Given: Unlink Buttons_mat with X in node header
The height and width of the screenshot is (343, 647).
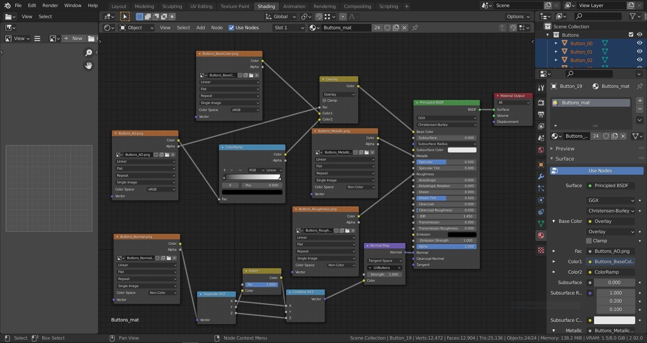Looking at the screenshot, I should [404, 28].
